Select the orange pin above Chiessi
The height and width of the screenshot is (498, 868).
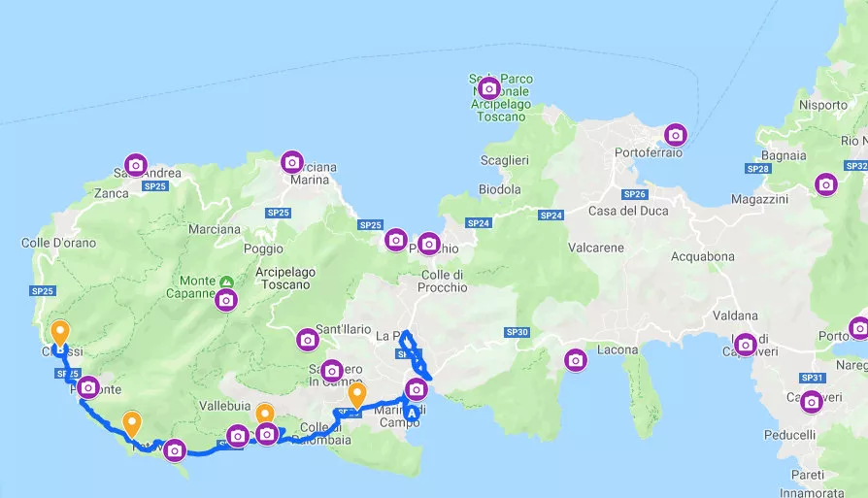pos(60,333)
